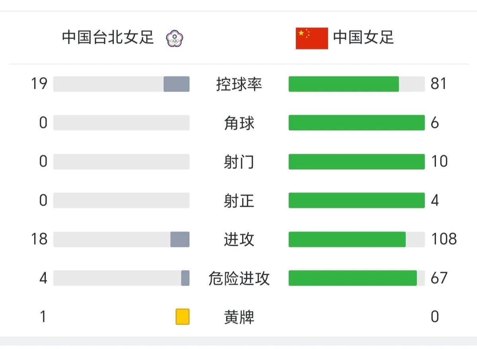Select the 控球率 stat label

239,84
